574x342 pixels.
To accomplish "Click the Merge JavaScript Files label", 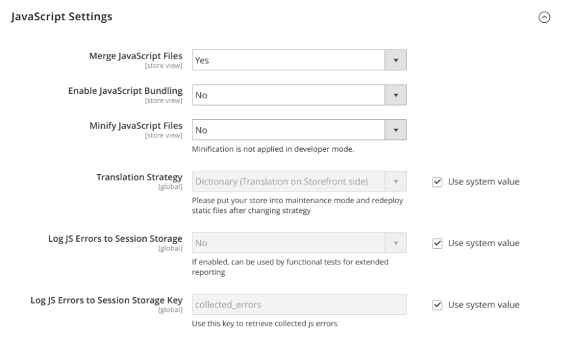I will [x=136, y=56].
